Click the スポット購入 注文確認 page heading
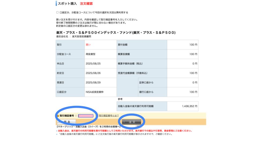 75,3
